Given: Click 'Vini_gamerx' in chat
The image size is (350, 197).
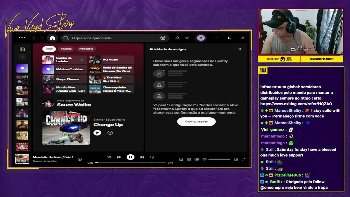Looking at the screenshot, I should (x=272, y=129).
